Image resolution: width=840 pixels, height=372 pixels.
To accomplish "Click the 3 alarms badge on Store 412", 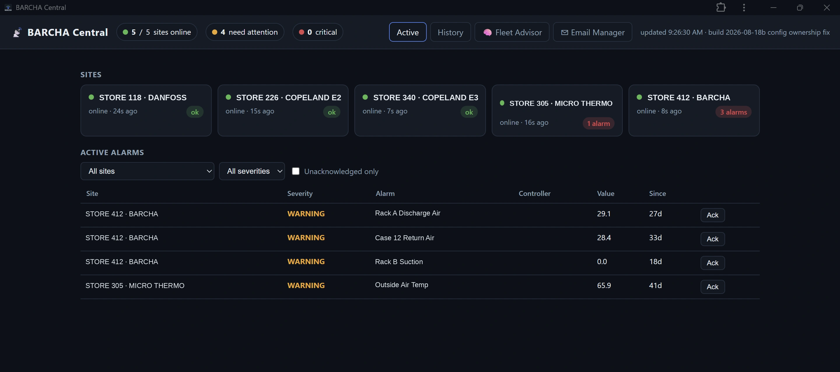I will pos(733,112).
